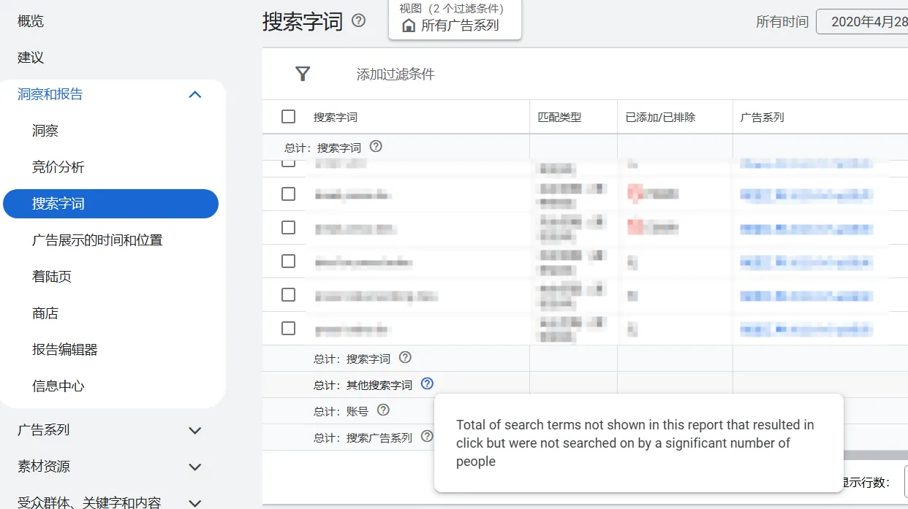Click help icon in bottom 总计:搜索字词 row
Image resolution: width=908 pixels, height=509 pixels.
405,357
